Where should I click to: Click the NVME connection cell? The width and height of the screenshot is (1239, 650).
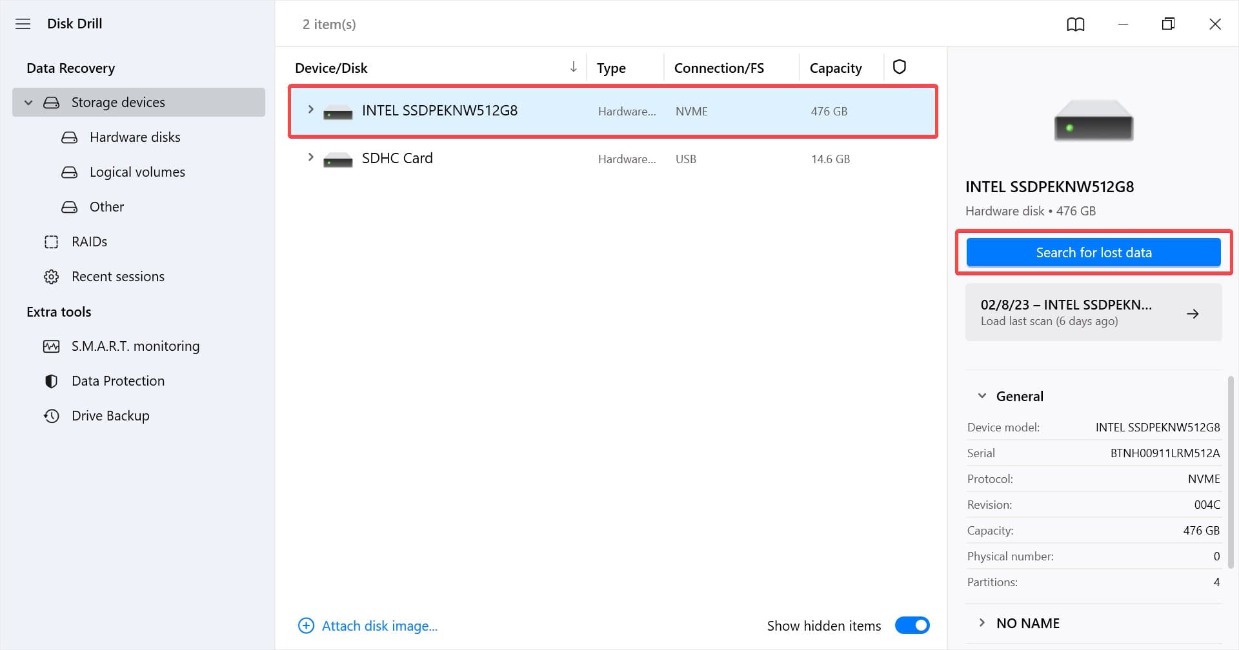click(692, 112)
